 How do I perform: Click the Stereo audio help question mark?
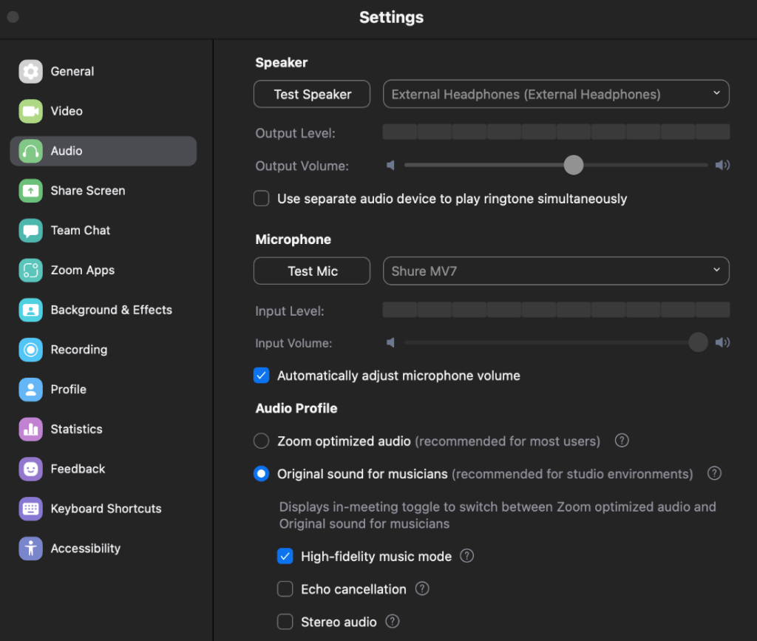click(393, 622)
